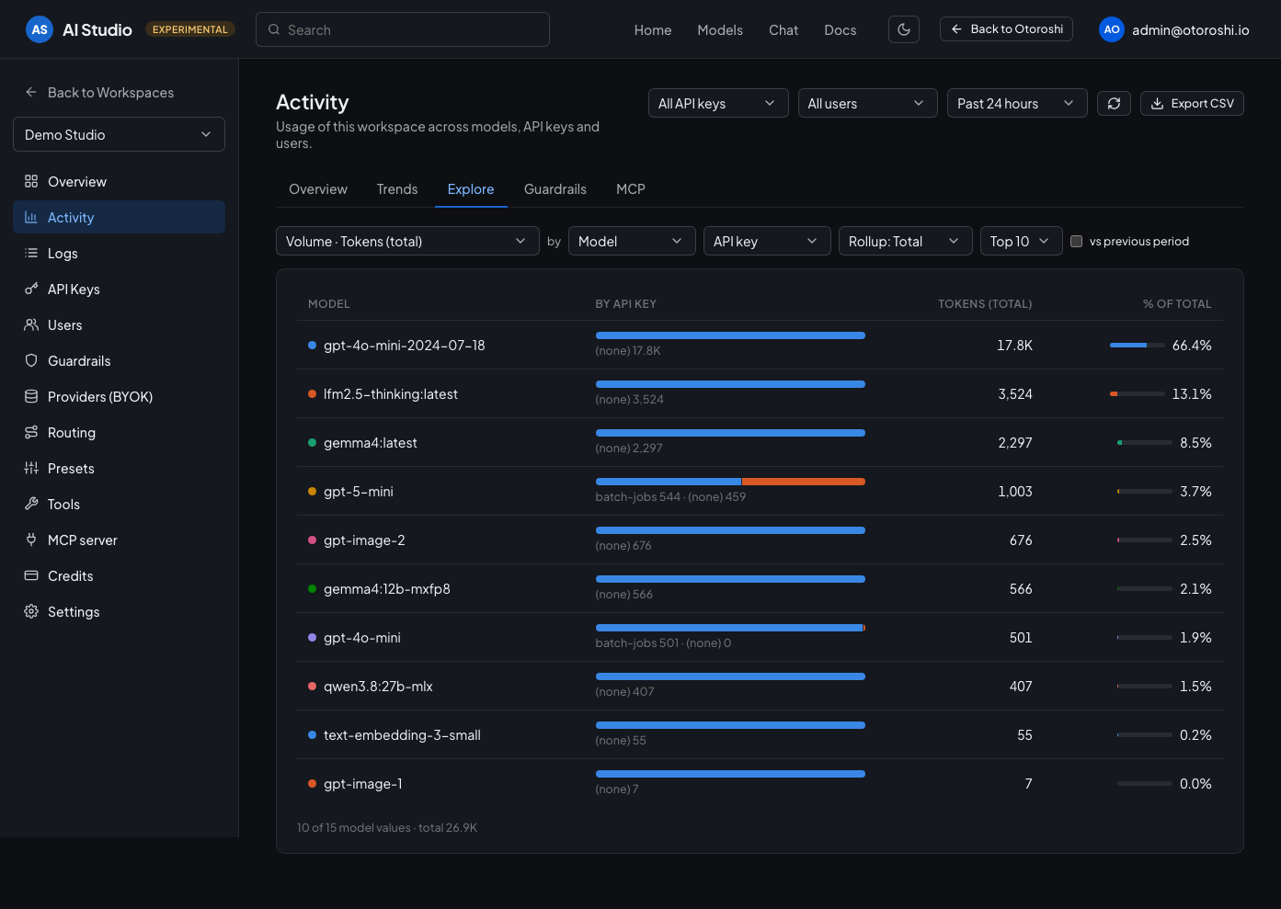Click the left arrow icon in Back to Otoroshi

point(956,28)
